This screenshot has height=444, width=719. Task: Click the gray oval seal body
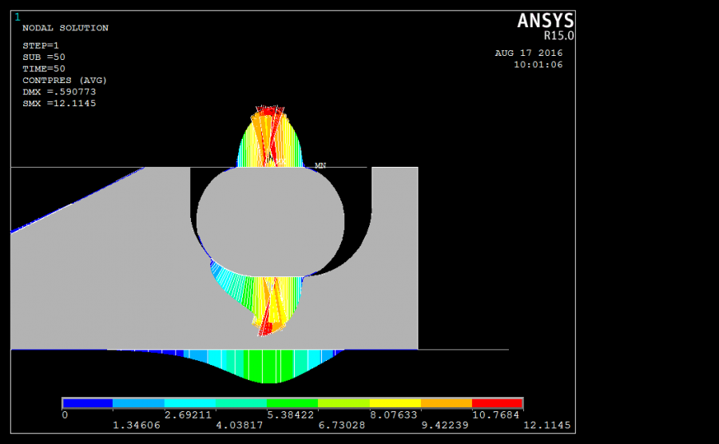click(x=270, y=222)
